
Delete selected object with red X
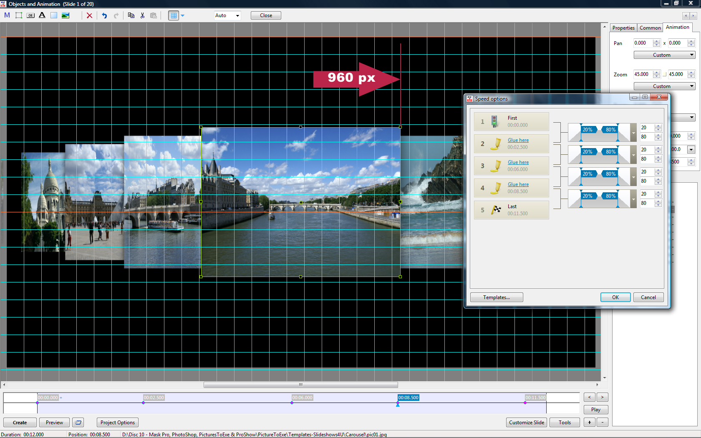point(89,15)
